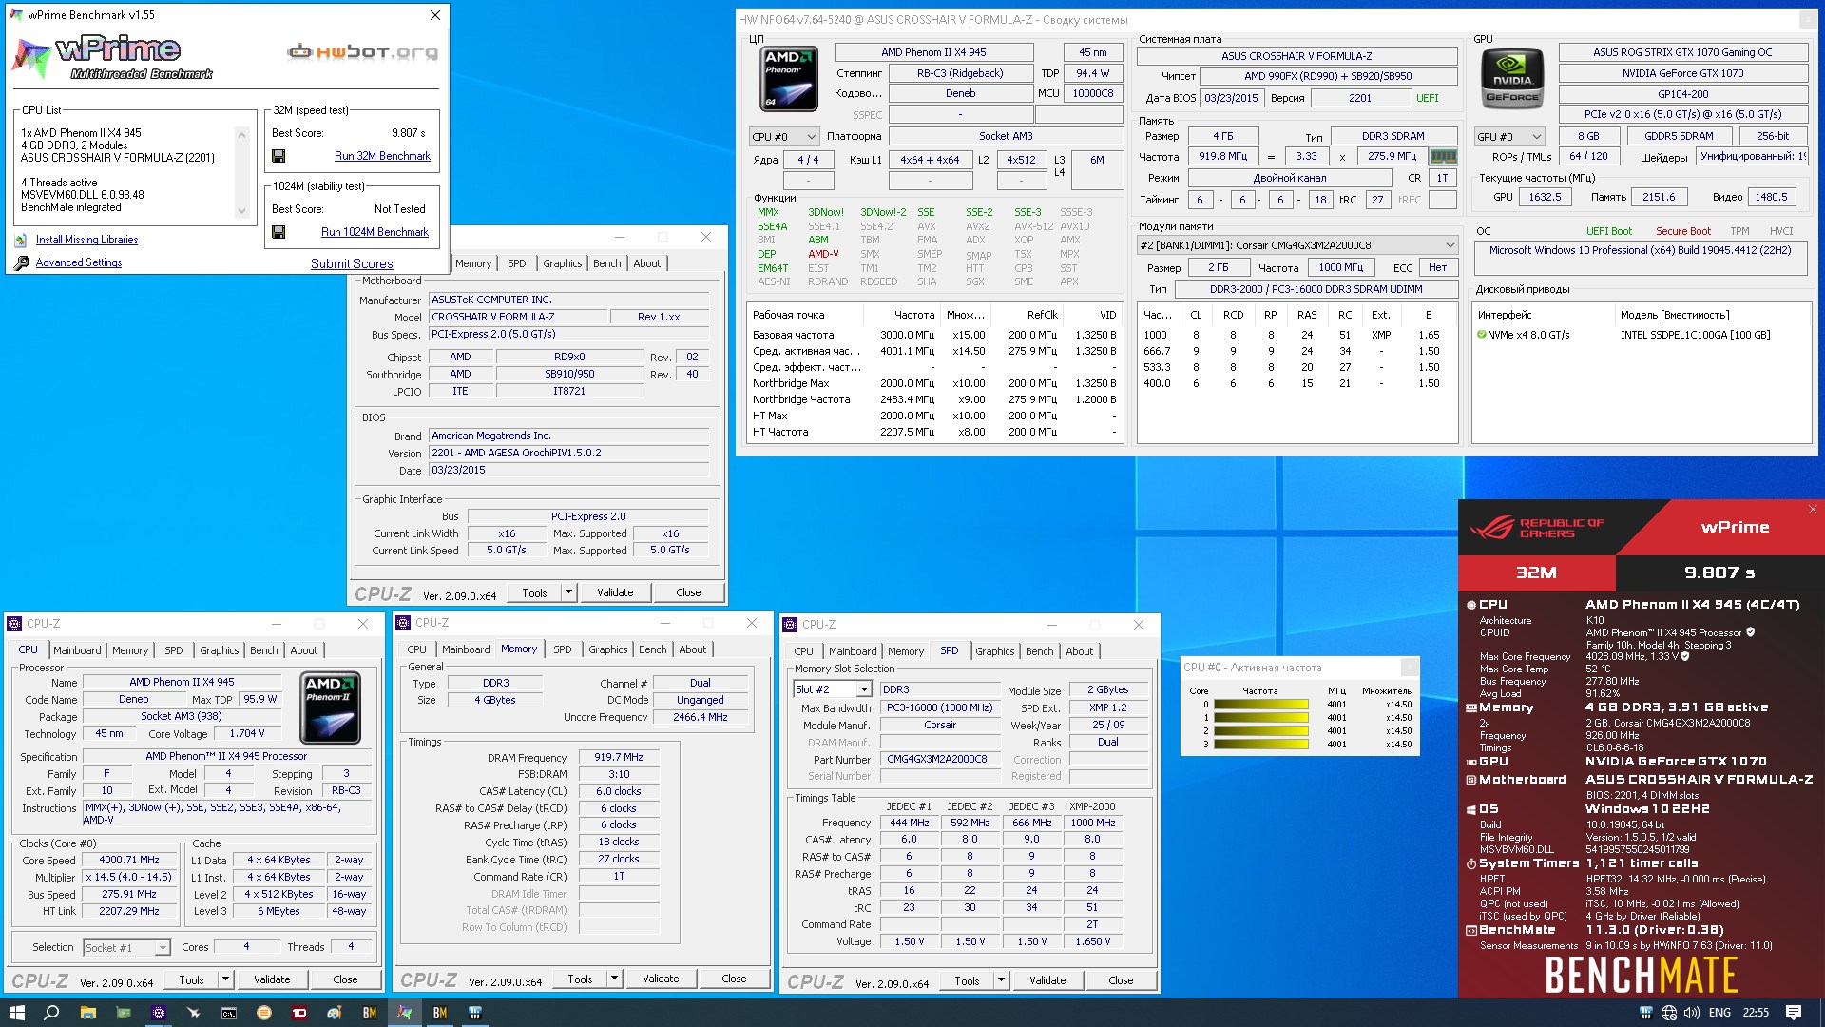
Task: Click the GPU card icon in BenchMate panel
Action: pyautogui.click(x=1471, y=762)
